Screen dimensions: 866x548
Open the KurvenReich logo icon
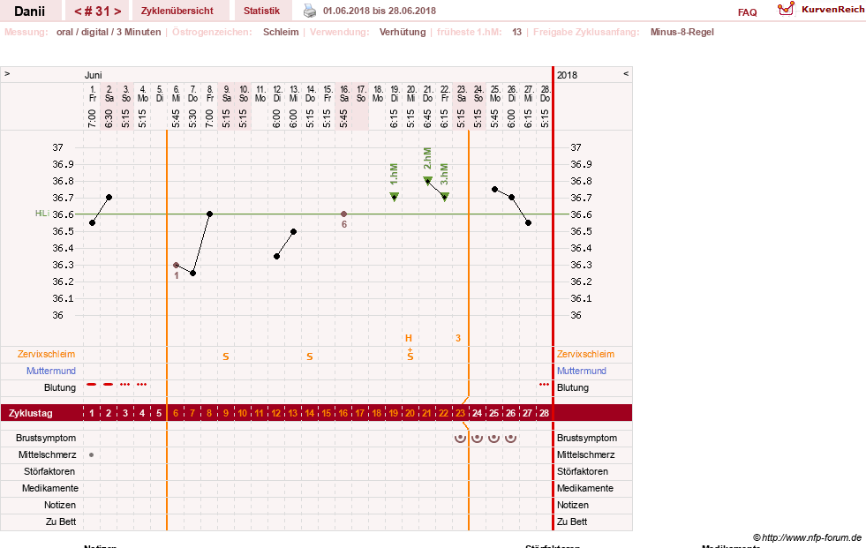tap(786, 9)
